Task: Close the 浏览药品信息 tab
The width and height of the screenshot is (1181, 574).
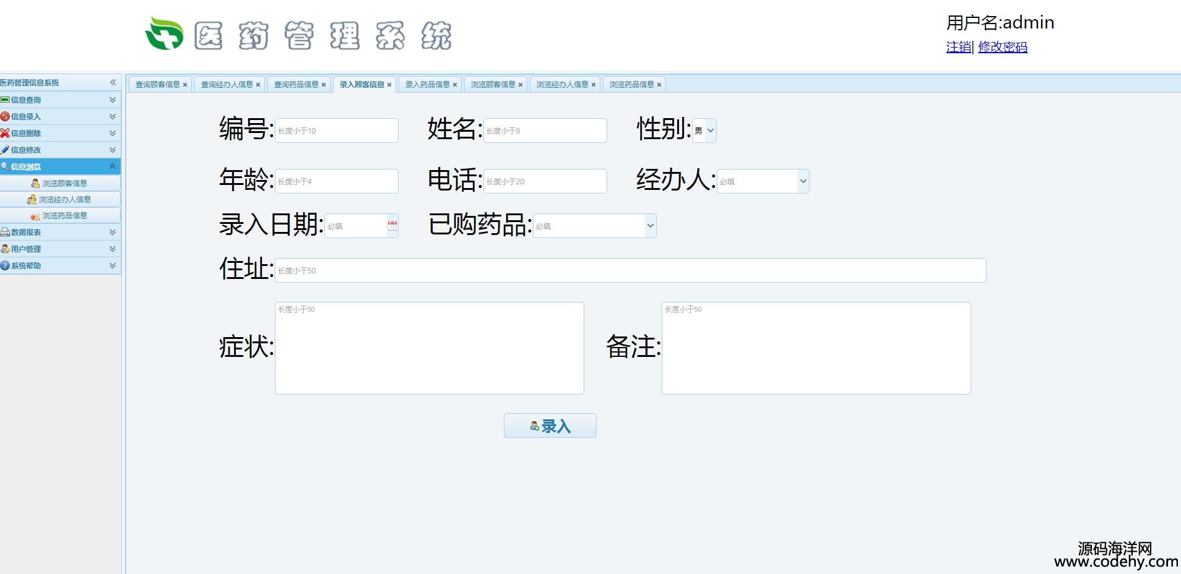Action: 659,85
